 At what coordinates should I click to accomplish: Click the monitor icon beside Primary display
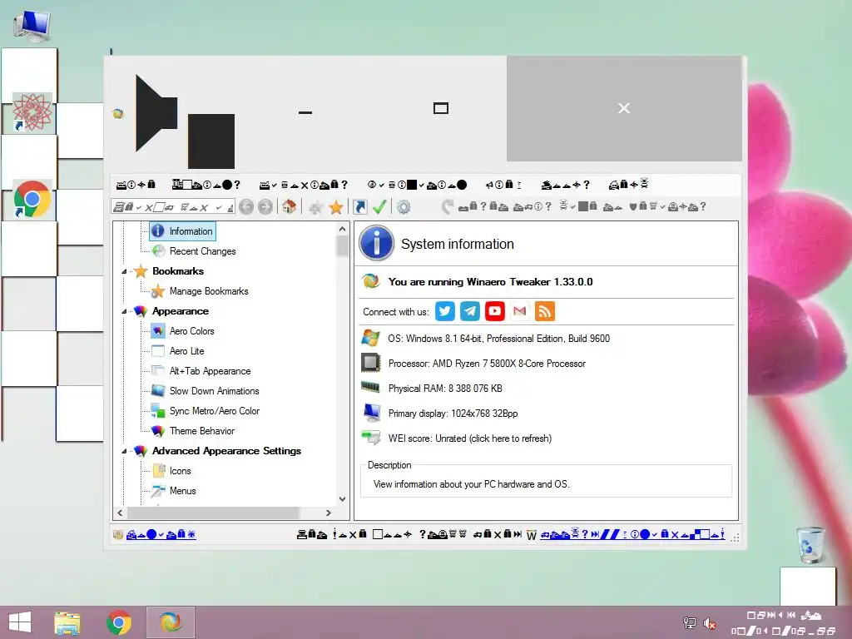pyautogui.click(x=372, y=413)
